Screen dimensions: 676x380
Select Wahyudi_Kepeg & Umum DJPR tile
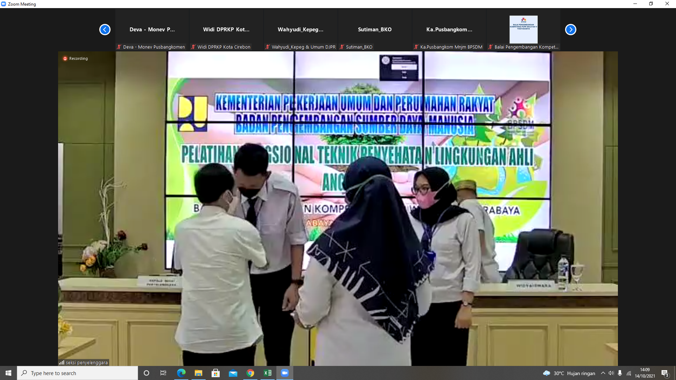click(301, 30)
